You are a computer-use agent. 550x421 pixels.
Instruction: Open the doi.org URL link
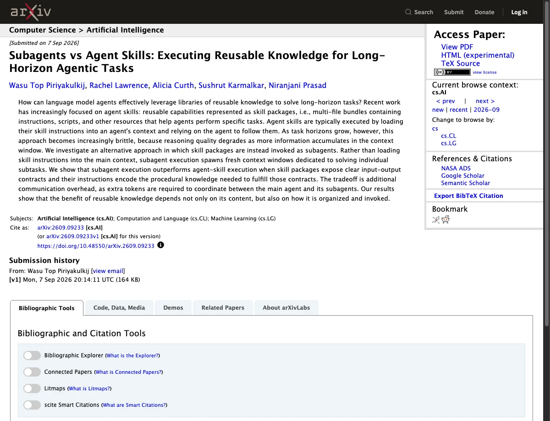[96, 246]
